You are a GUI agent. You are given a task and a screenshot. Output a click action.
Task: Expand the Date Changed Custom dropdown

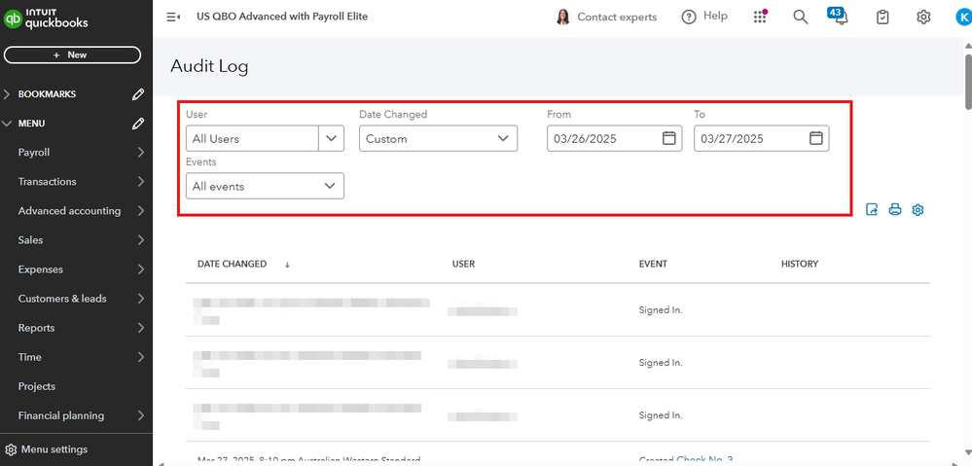tap(438, 138)
